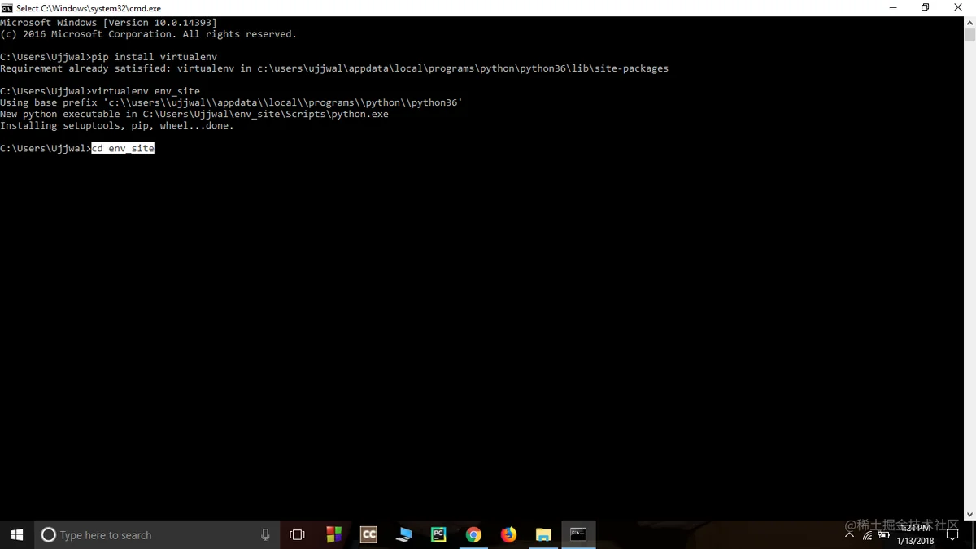Click the scrollbar up arrow
This screenshot has width=976, height=549.
click(969, 22)
